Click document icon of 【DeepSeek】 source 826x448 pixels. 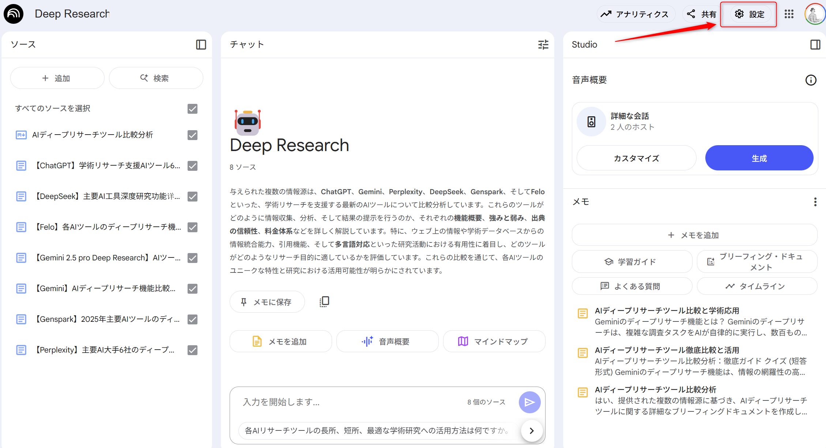pos(21,196)
